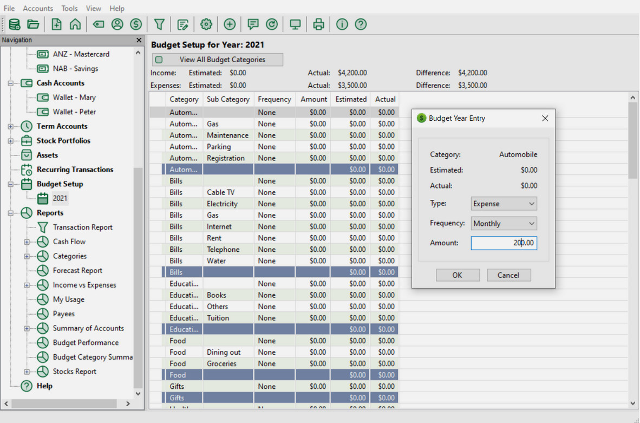Image resolution: width=640 pixels, height=423 pixels.
Task: Click the Assets icon in navigation
Action: click(27, 155)
